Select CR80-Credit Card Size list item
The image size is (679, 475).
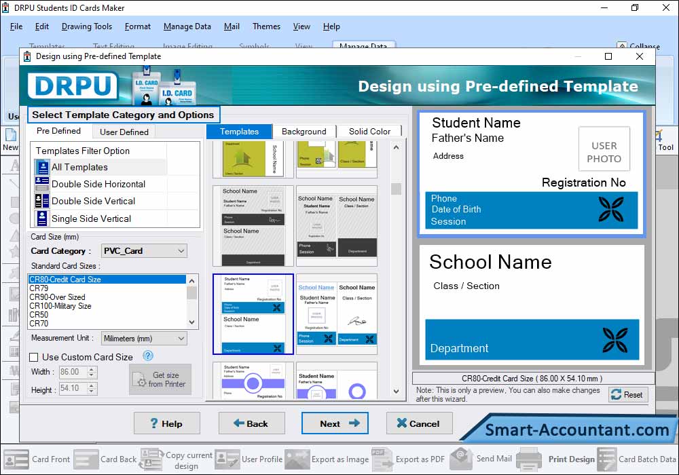pyautogui.click(x=107, y=280)
